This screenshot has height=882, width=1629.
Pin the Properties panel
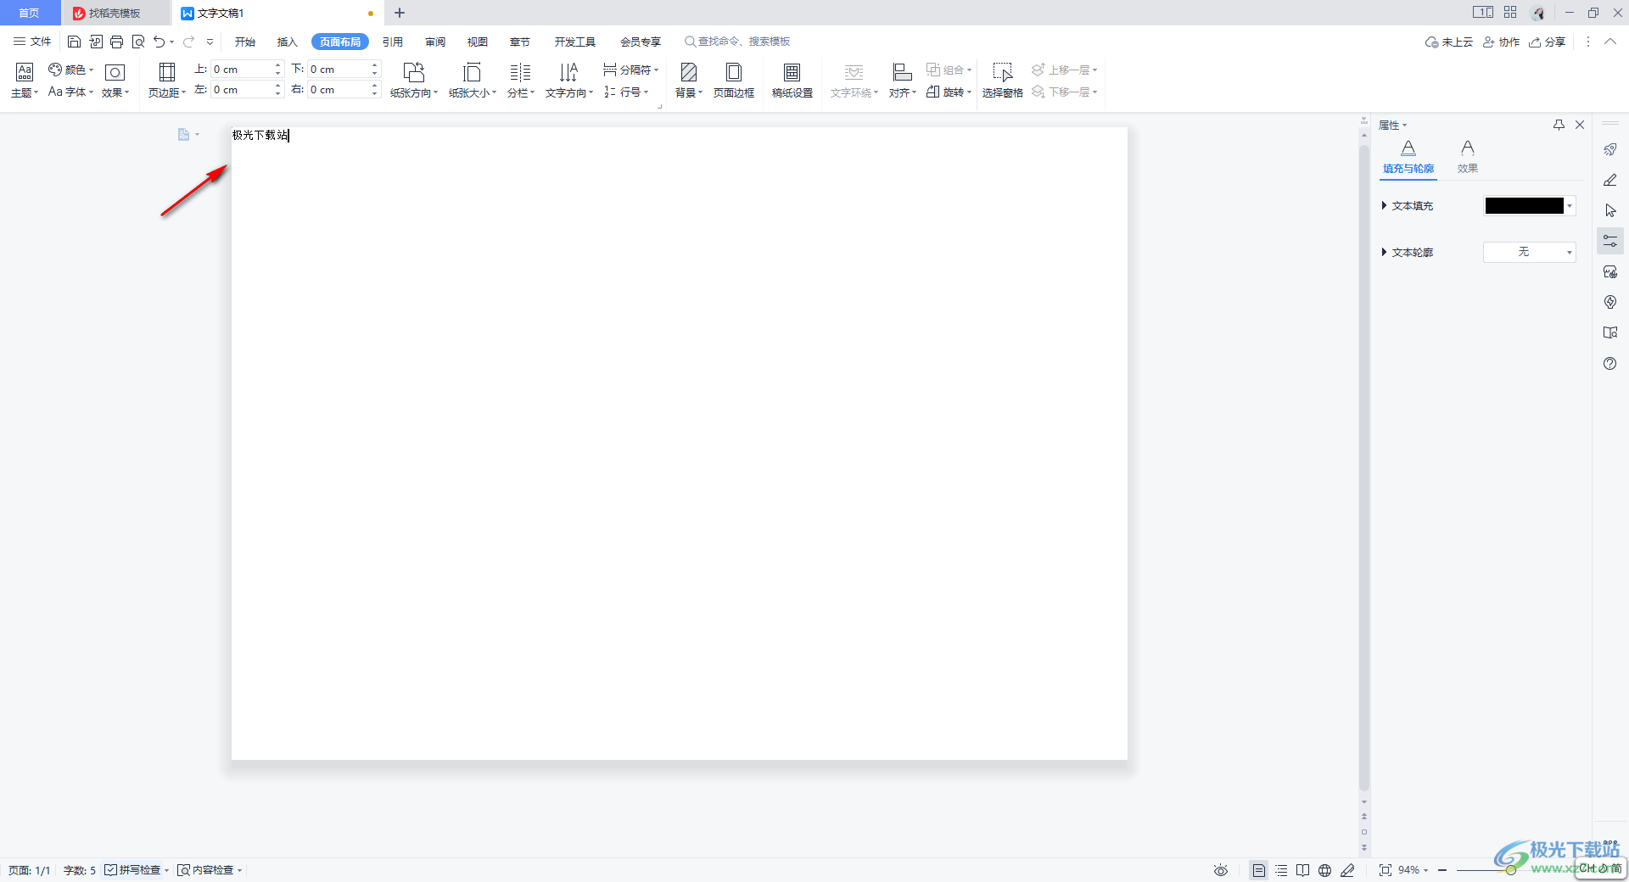click(1559, 125)
